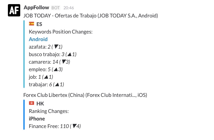Image resolution: width=214 pixels, height=140 pixels.
Task: Click the 20:46 message timestamp
Action: [x=69, y=8]
